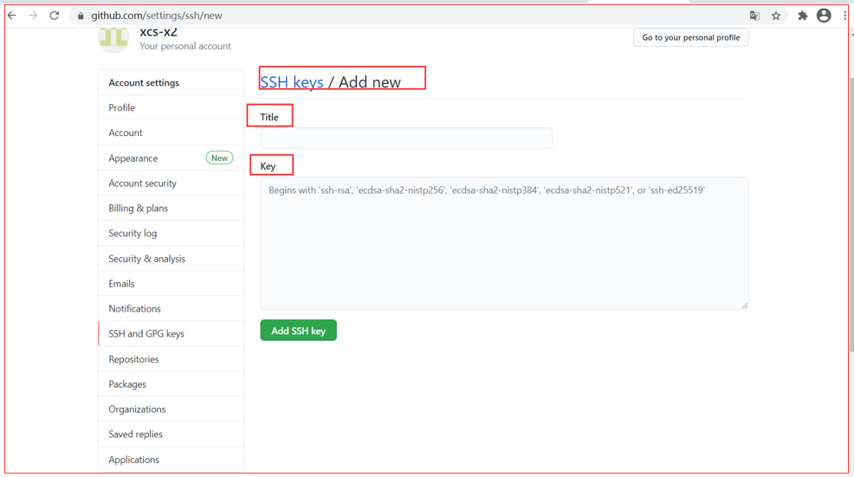Bookmark page with star icon
The image size is (854, 477).
click(776, 16)
